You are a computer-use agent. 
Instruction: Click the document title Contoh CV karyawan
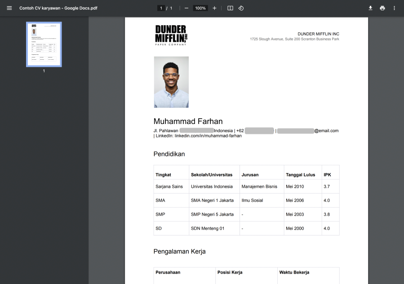pos(58,8)
